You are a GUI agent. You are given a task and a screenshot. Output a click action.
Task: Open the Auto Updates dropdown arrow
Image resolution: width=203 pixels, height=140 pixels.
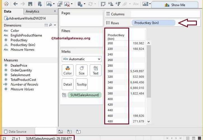[84, 4]
